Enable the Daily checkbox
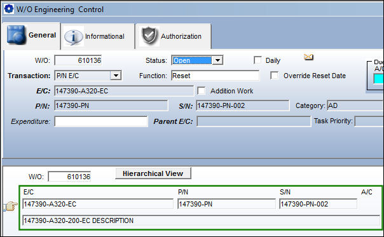The image size is (384, 237). 257,60
